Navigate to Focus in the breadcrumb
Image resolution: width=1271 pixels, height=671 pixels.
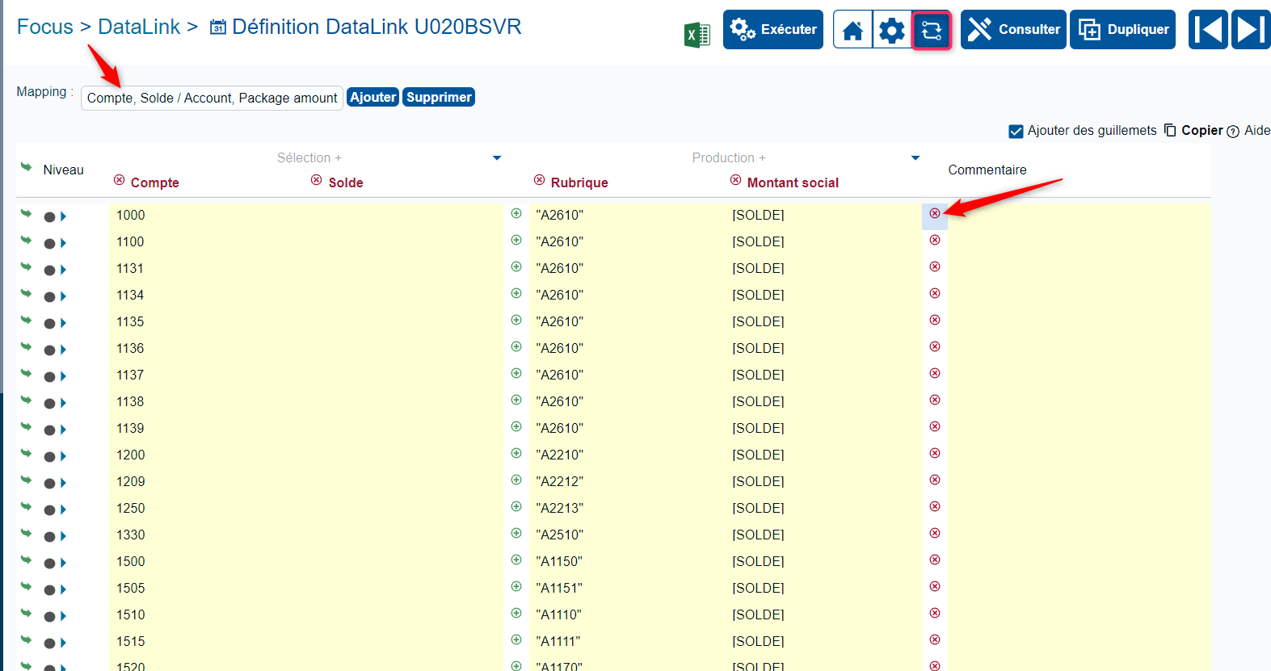[45, 27]
